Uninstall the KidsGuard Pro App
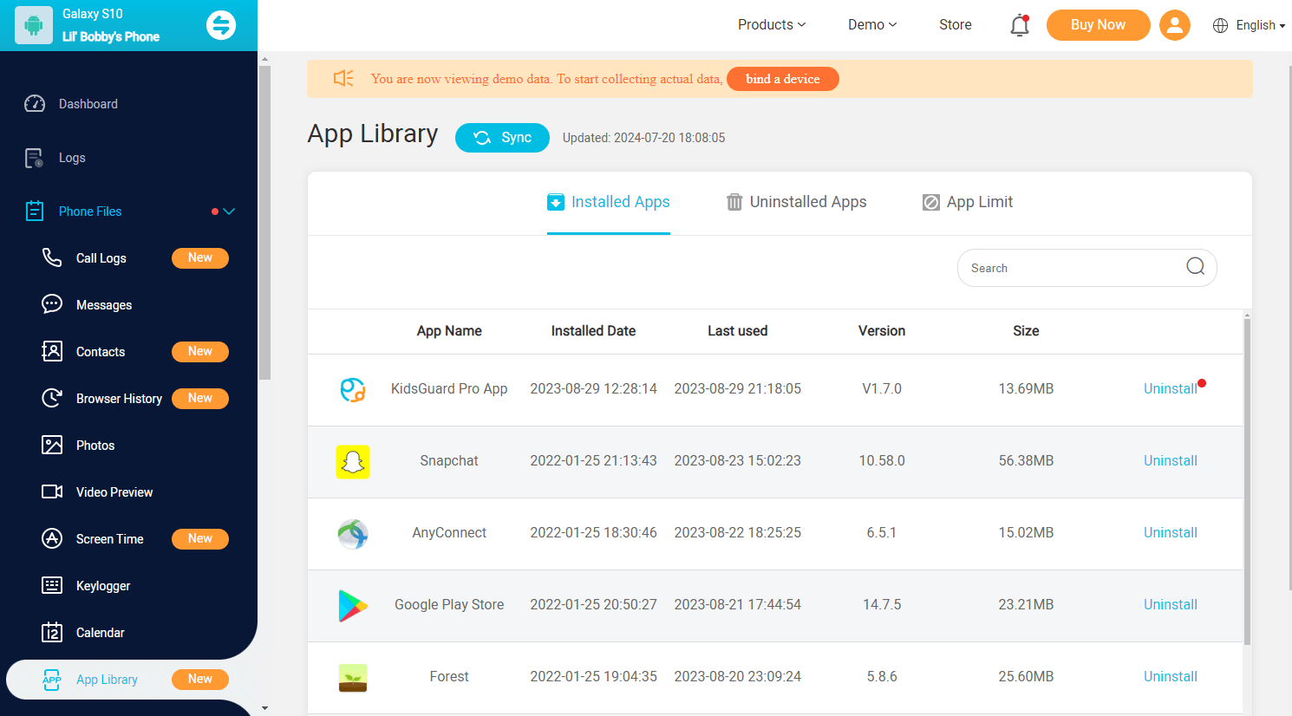The width and height of the screenshot is (1292, 716). click(1170, 389)
